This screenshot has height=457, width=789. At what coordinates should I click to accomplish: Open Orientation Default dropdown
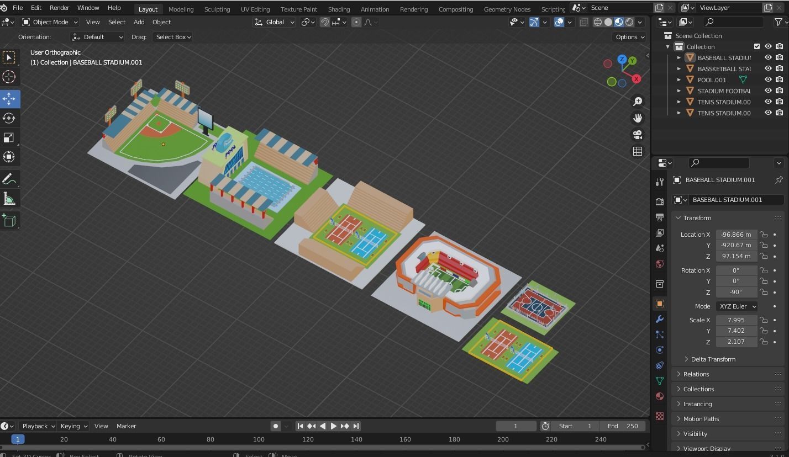(x=97, y=37)
